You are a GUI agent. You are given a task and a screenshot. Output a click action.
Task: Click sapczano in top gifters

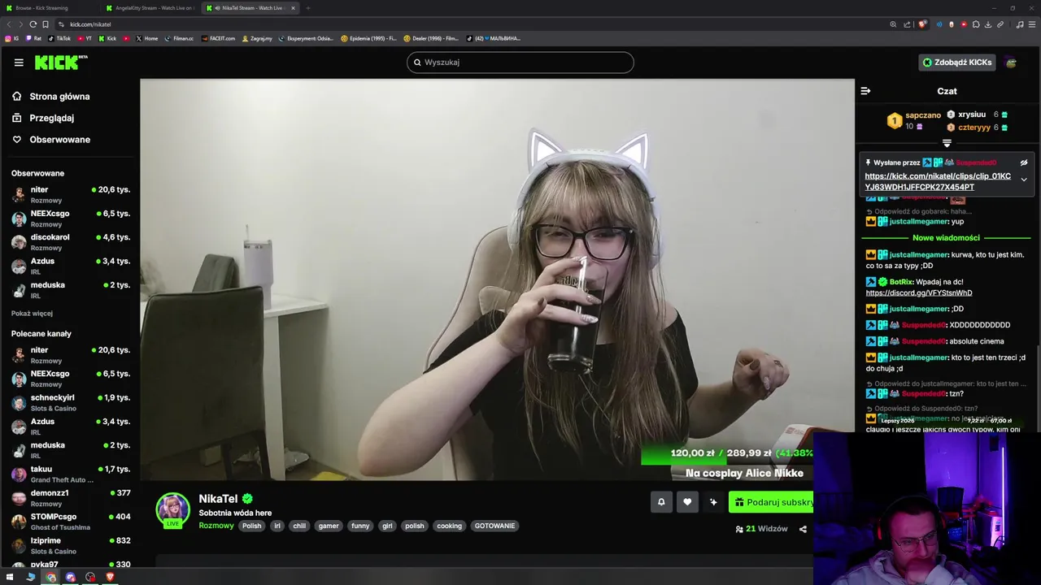[x=923, y=115]
